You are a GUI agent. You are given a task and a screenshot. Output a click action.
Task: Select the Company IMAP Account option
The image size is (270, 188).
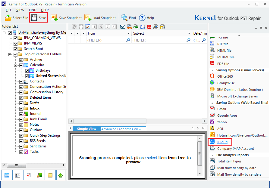coord(235,149)
